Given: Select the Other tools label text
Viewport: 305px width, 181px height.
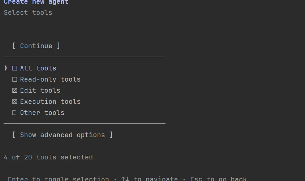Looking at the screenshot, I should click(42, 113).
